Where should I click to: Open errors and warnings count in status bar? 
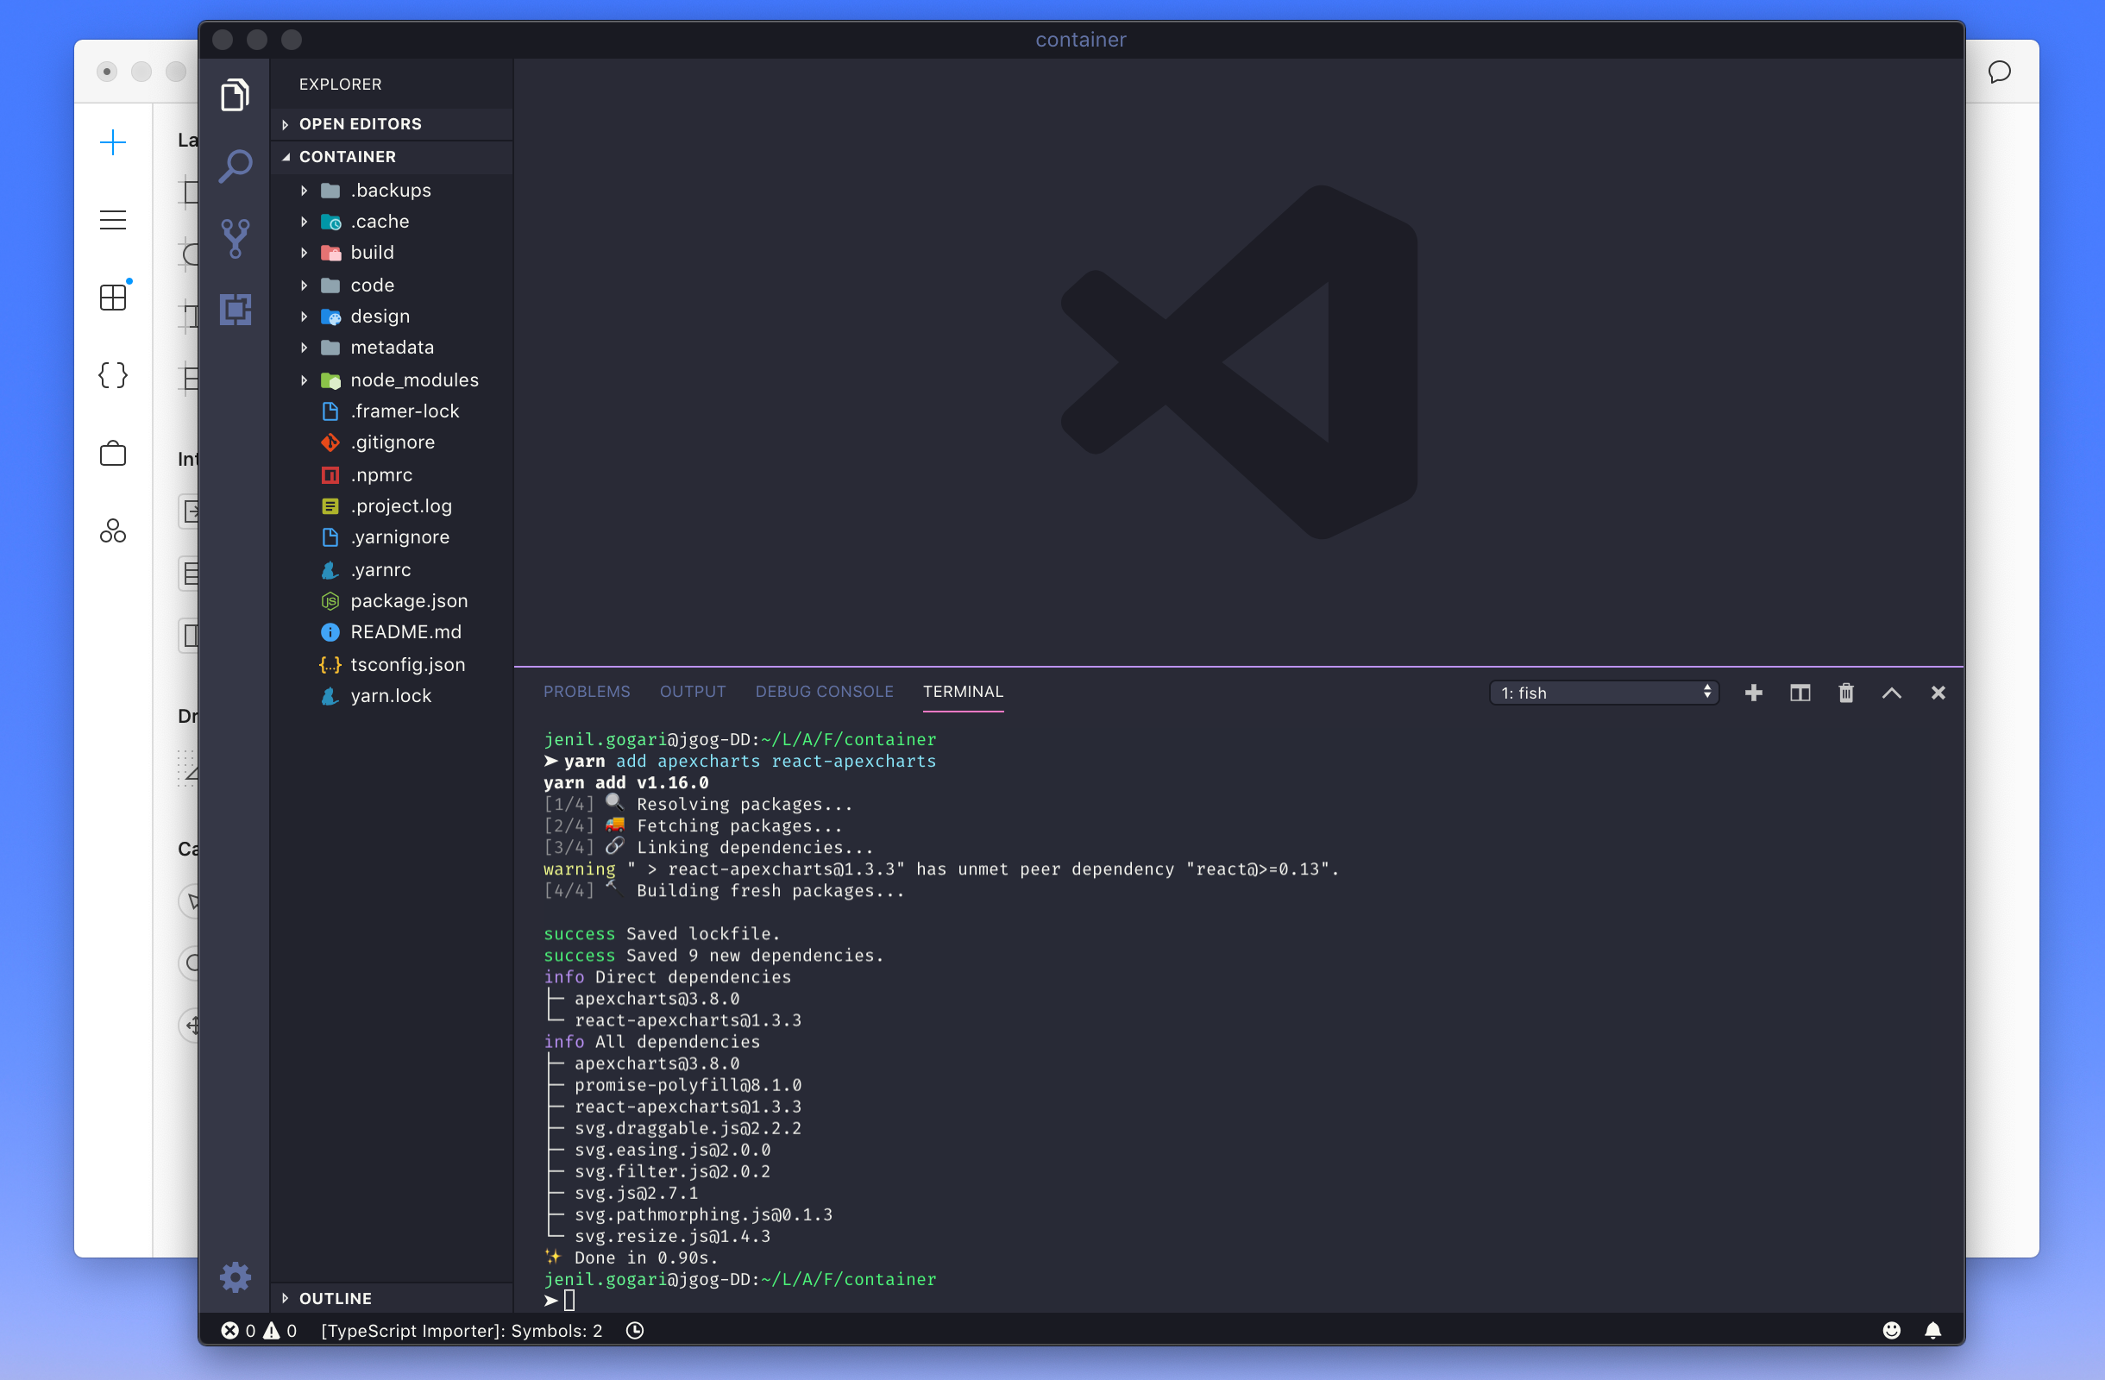point(258,1331)
